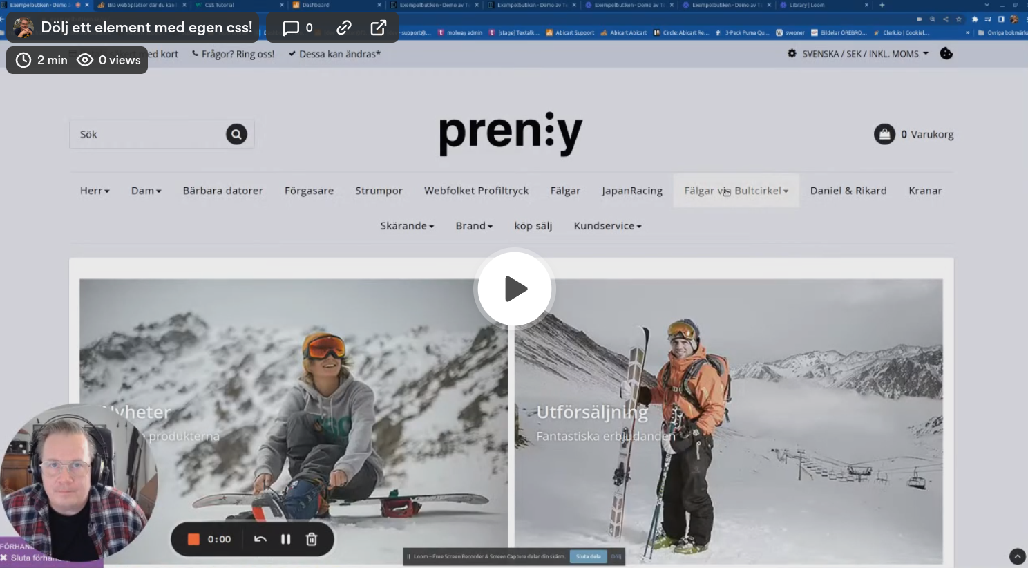Click the cookie settings icon
The image size is (1028, 568).
click(946, 54)
